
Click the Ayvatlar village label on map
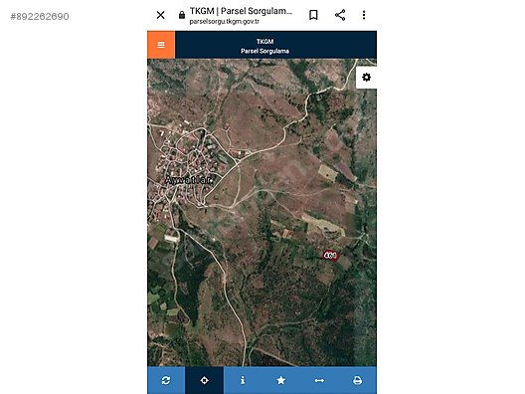click(188, 180)
